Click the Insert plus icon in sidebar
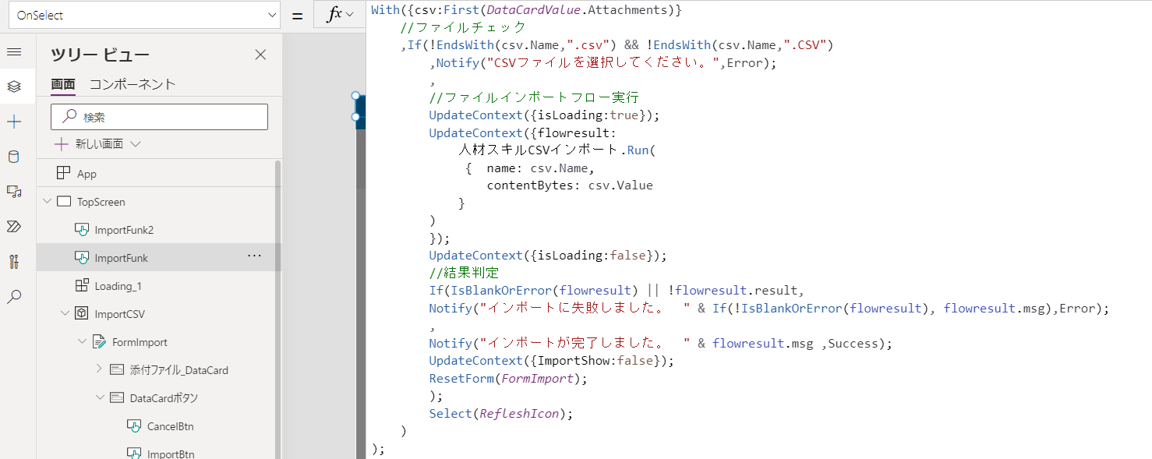This screenshot has width=1152, height=459. tap(14, 122)
